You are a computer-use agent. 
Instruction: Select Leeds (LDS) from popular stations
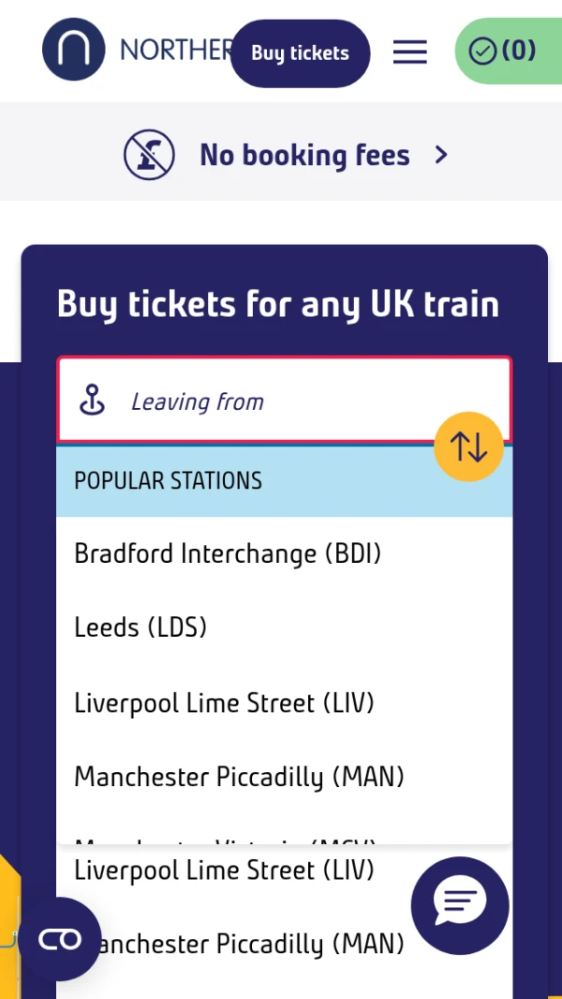point(285,628)
